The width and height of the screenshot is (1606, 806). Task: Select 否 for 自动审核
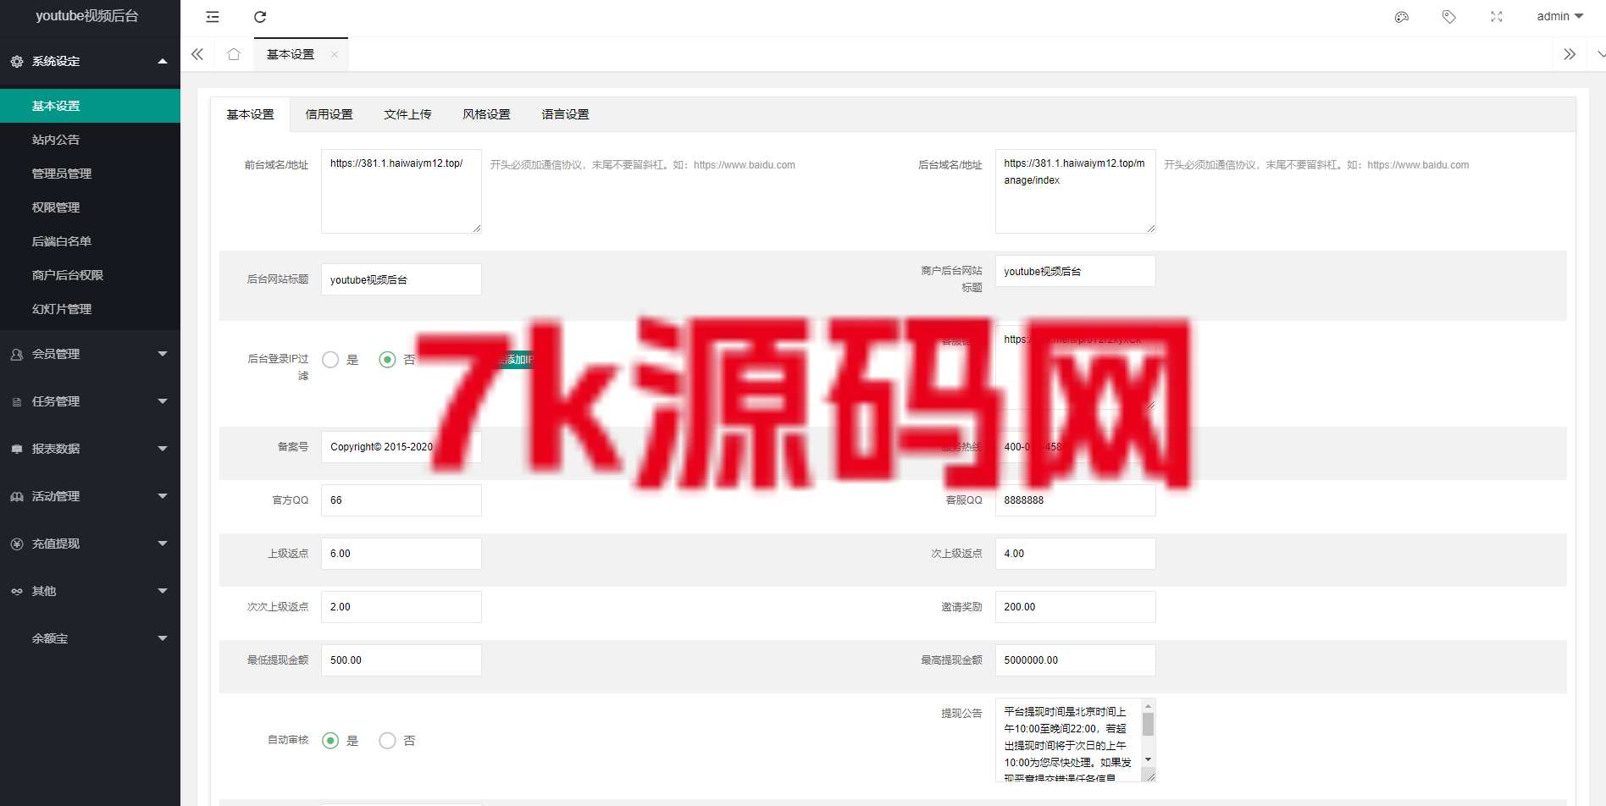point(387,741)
